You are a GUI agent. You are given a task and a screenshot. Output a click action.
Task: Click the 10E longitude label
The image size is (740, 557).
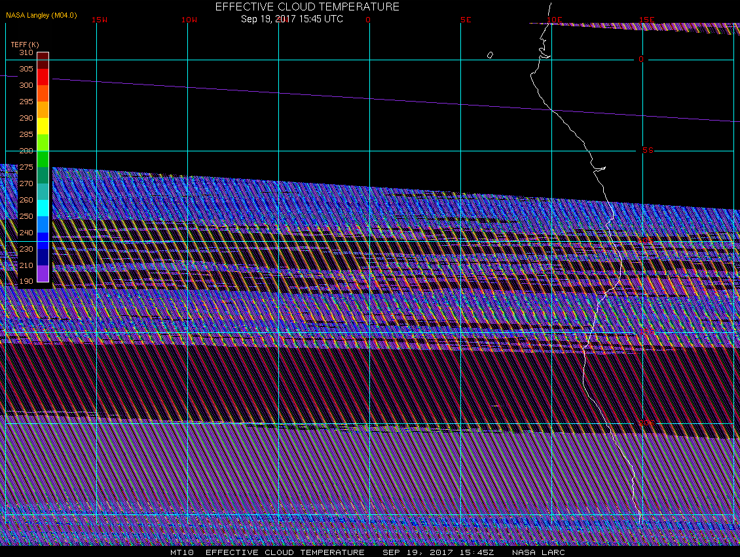555,20
